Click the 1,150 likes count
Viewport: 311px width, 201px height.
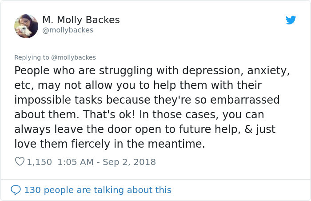coord(39,162)
